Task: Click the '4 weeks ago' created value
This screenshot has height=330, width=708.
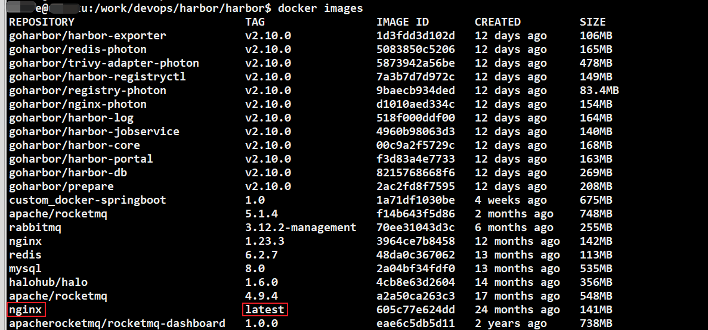Action: (x=511, y=200)
